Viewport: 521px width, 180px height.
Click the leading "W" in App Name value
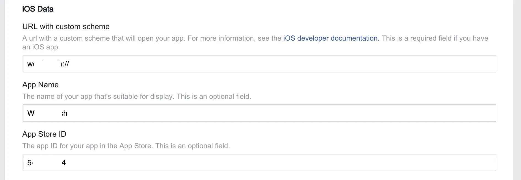click(31, 113)
